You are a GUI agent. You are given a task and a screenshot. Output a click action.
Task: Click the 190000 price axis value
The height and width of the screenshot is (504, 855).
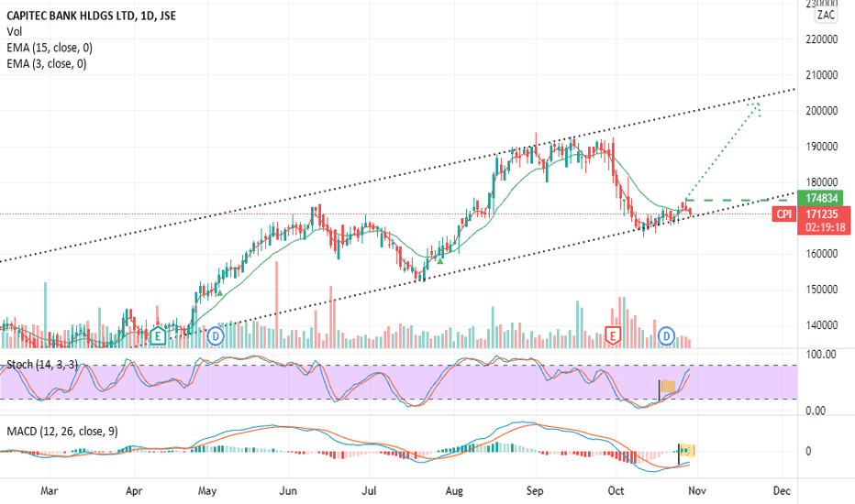(x=822, y=147)
